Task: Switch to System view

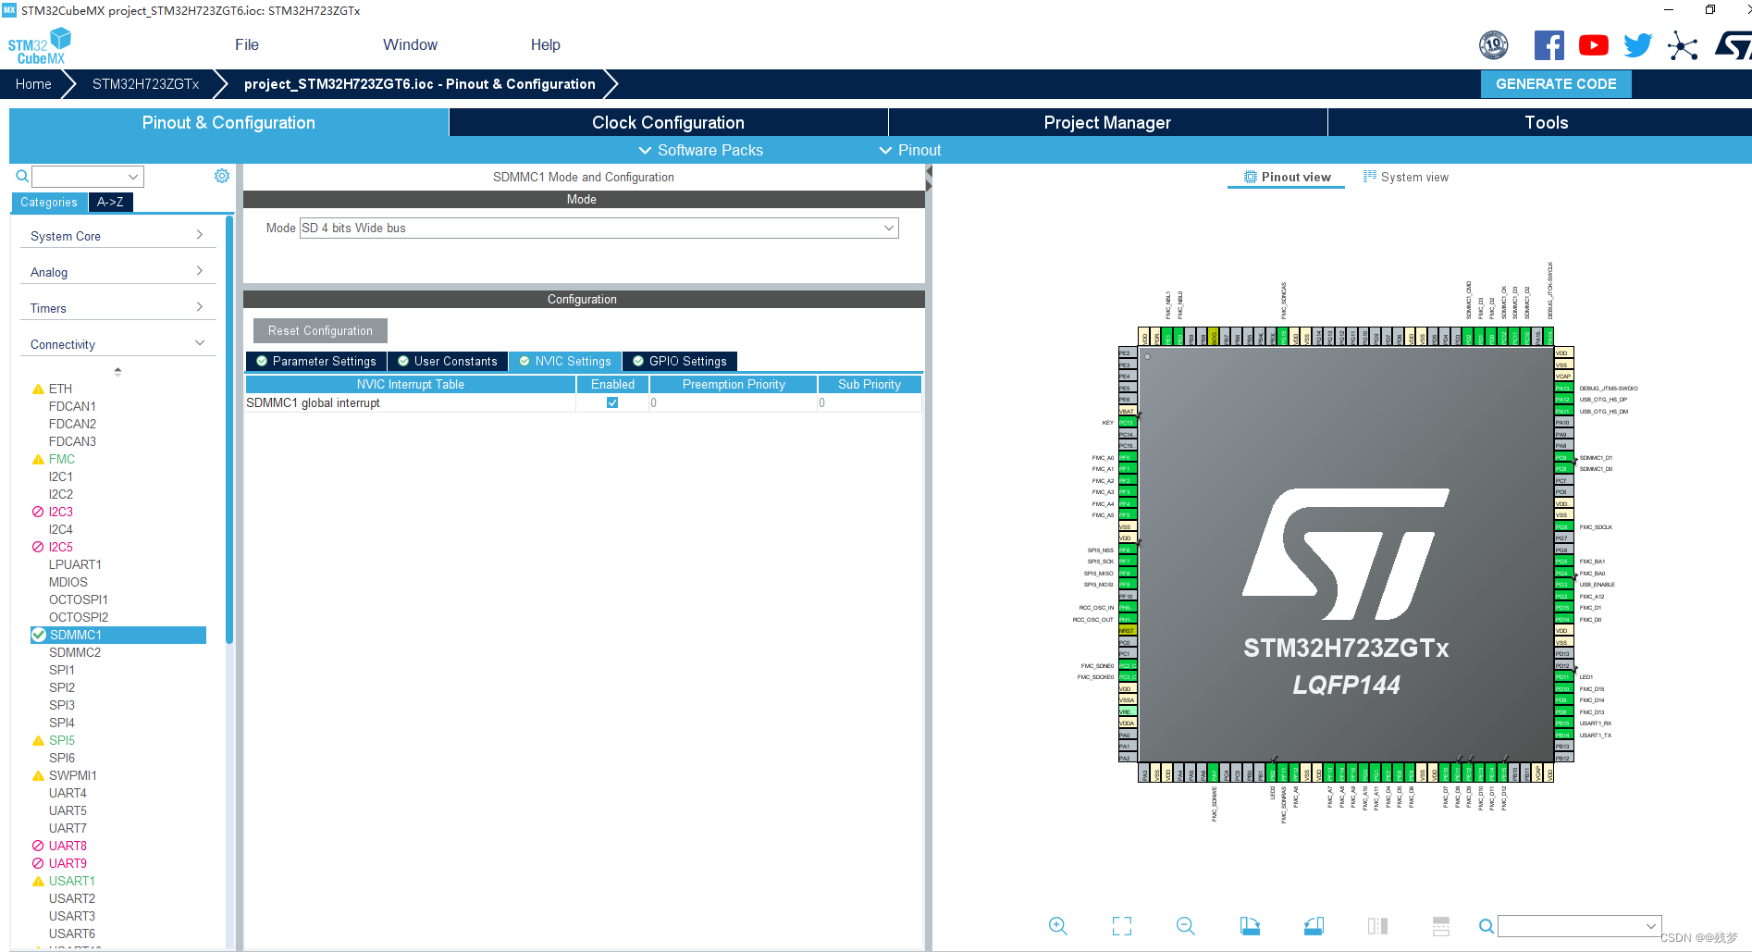Action: (1406, 177)
